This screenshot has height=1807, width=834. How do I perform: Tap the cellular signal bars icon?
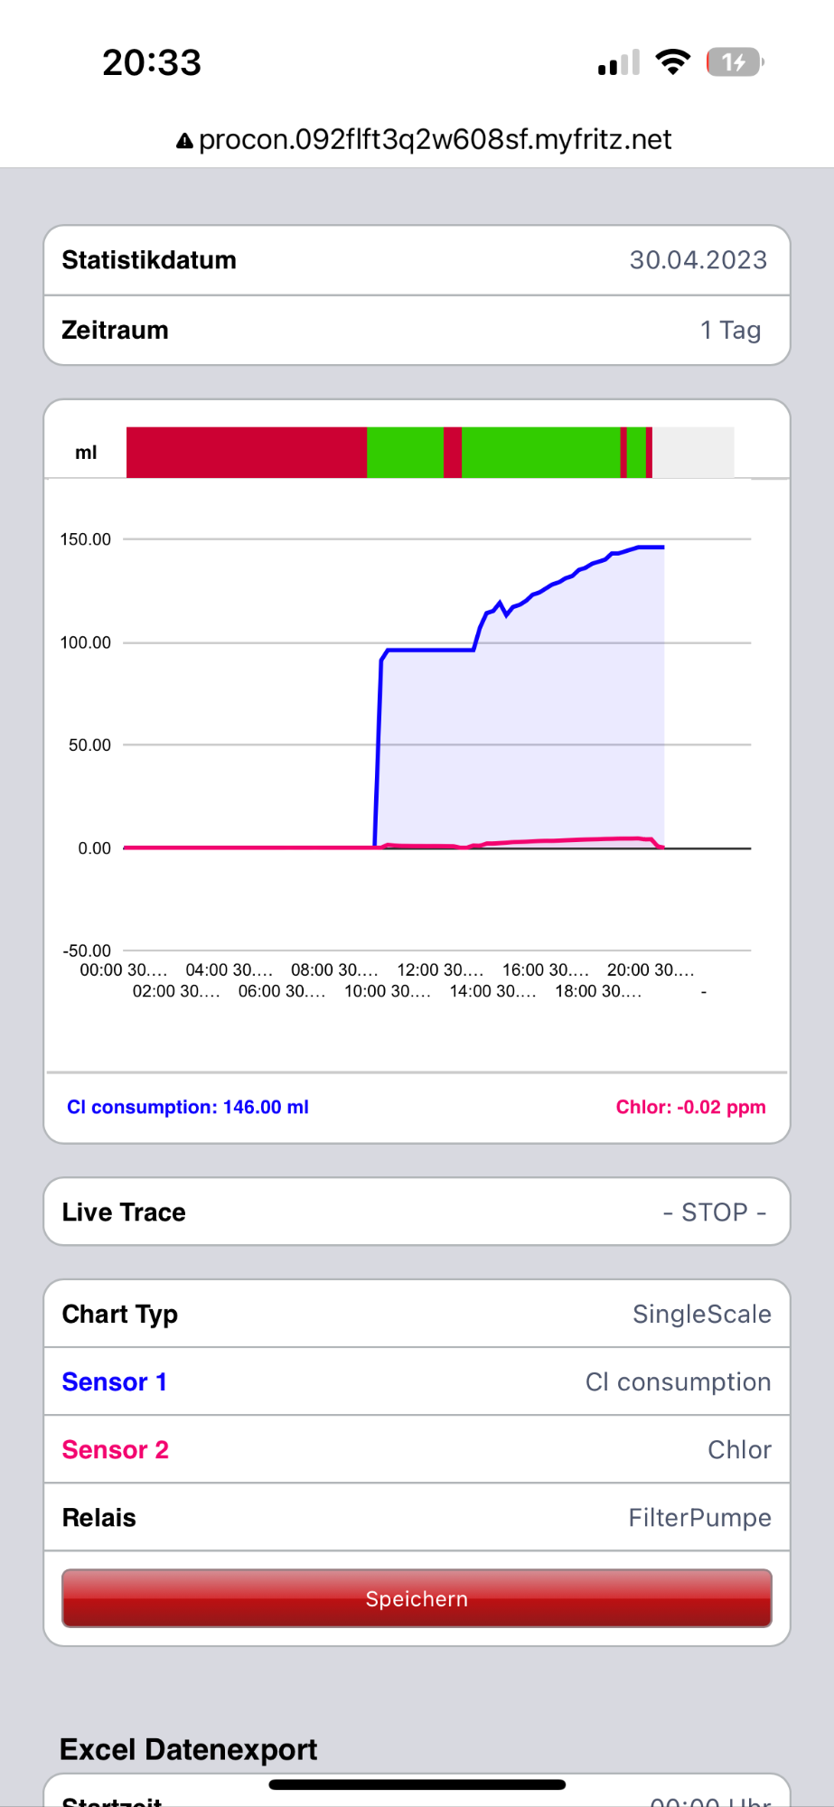click(x=619, y=62)
